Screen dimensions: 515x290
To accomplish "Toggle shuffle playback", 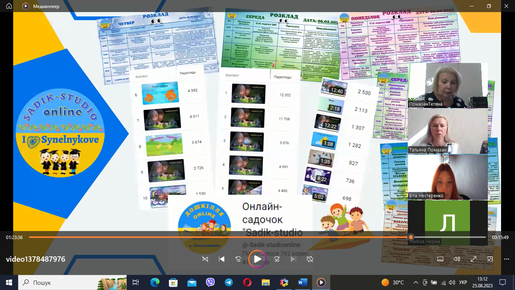I will (x=205, y=259).
